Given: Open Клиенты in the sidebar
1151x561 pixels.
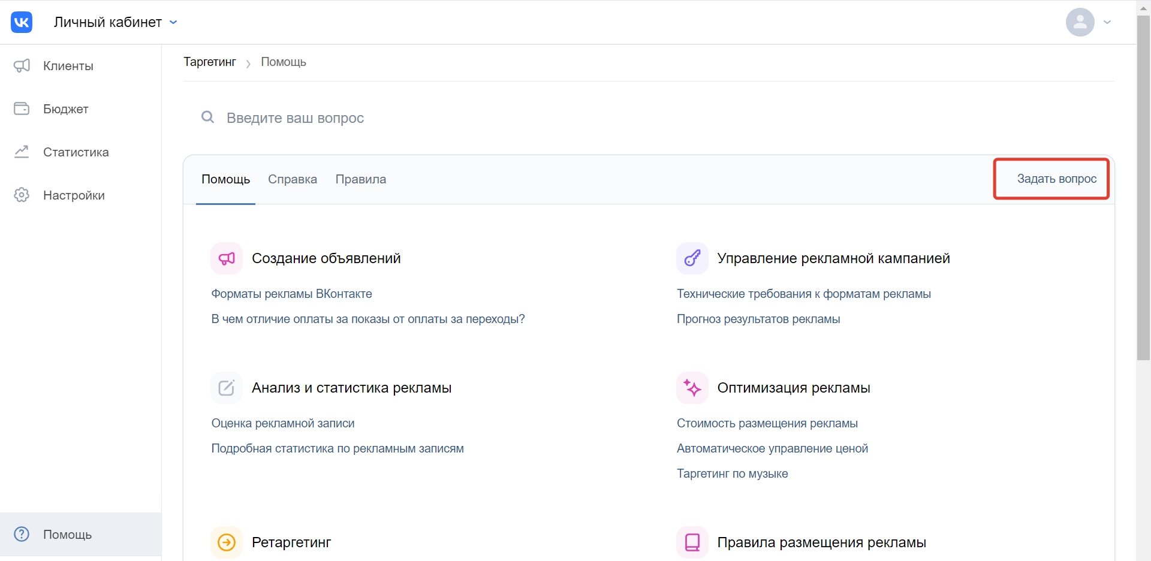Looking at the screenshot, I should pyautogui.click(x=80, y=66).
